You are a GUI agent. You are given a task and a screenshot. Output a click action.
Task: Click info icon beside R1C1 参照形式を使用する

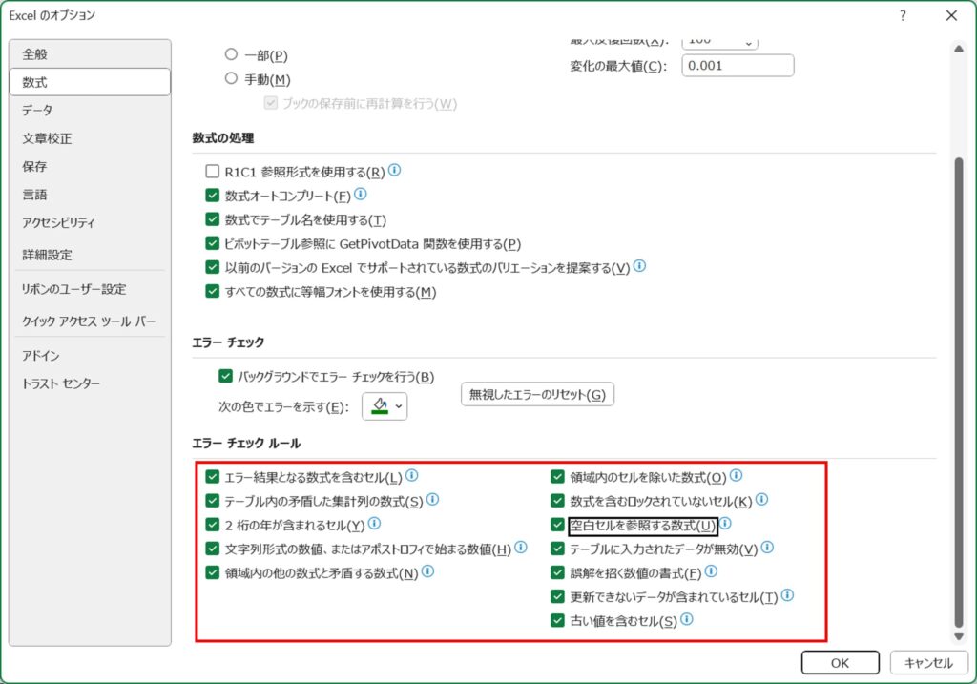[394, 170]
